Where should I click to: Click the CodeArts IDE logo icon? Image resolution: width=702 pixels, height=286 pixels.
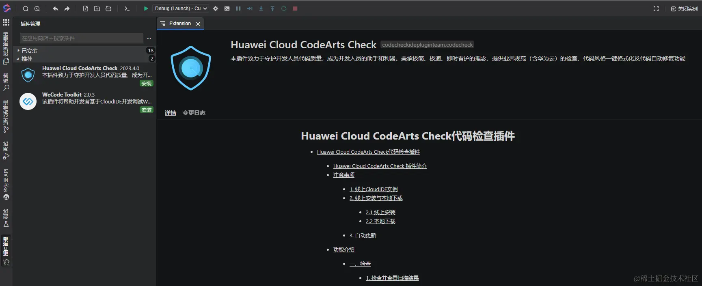tap(6, 8)
